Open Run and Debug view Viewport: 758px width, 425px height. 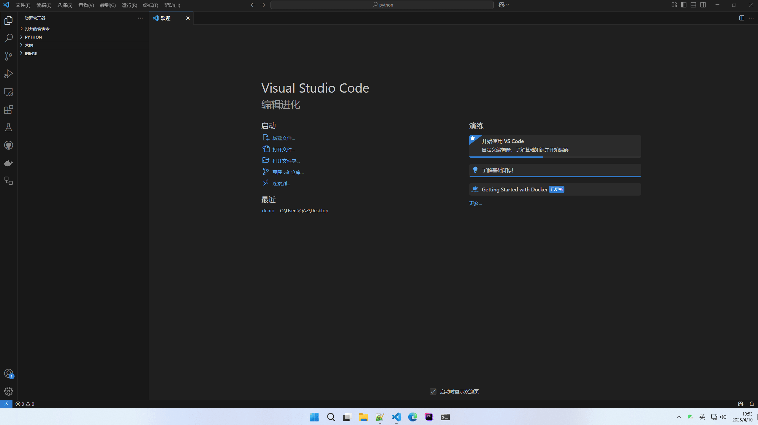(x=9, y=74)
